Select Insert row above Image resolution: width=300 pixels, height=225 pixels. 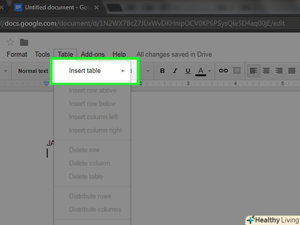point(92,90)
